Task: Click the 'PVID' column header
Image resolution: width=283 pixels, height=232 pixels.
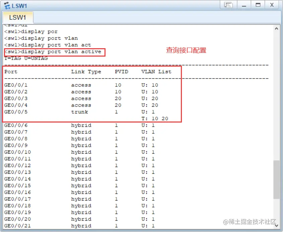Action: (122, 72)
